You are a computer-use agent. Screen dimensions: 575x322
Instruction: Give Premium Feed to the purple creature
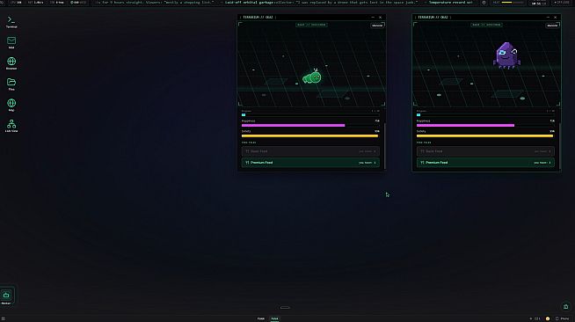485,163
